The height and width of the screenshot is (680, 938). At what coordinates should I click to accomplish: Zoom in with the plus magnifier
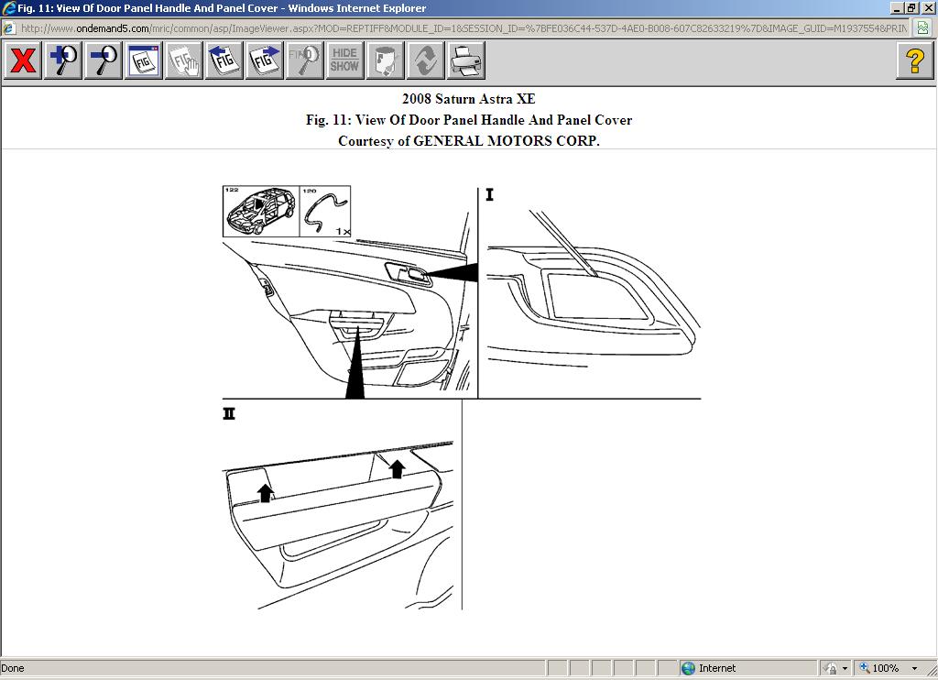(63, 60)
